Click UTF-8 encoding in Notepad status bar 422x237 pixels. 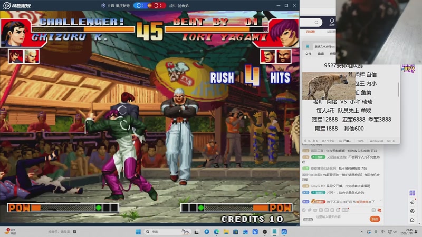(391, 141)
